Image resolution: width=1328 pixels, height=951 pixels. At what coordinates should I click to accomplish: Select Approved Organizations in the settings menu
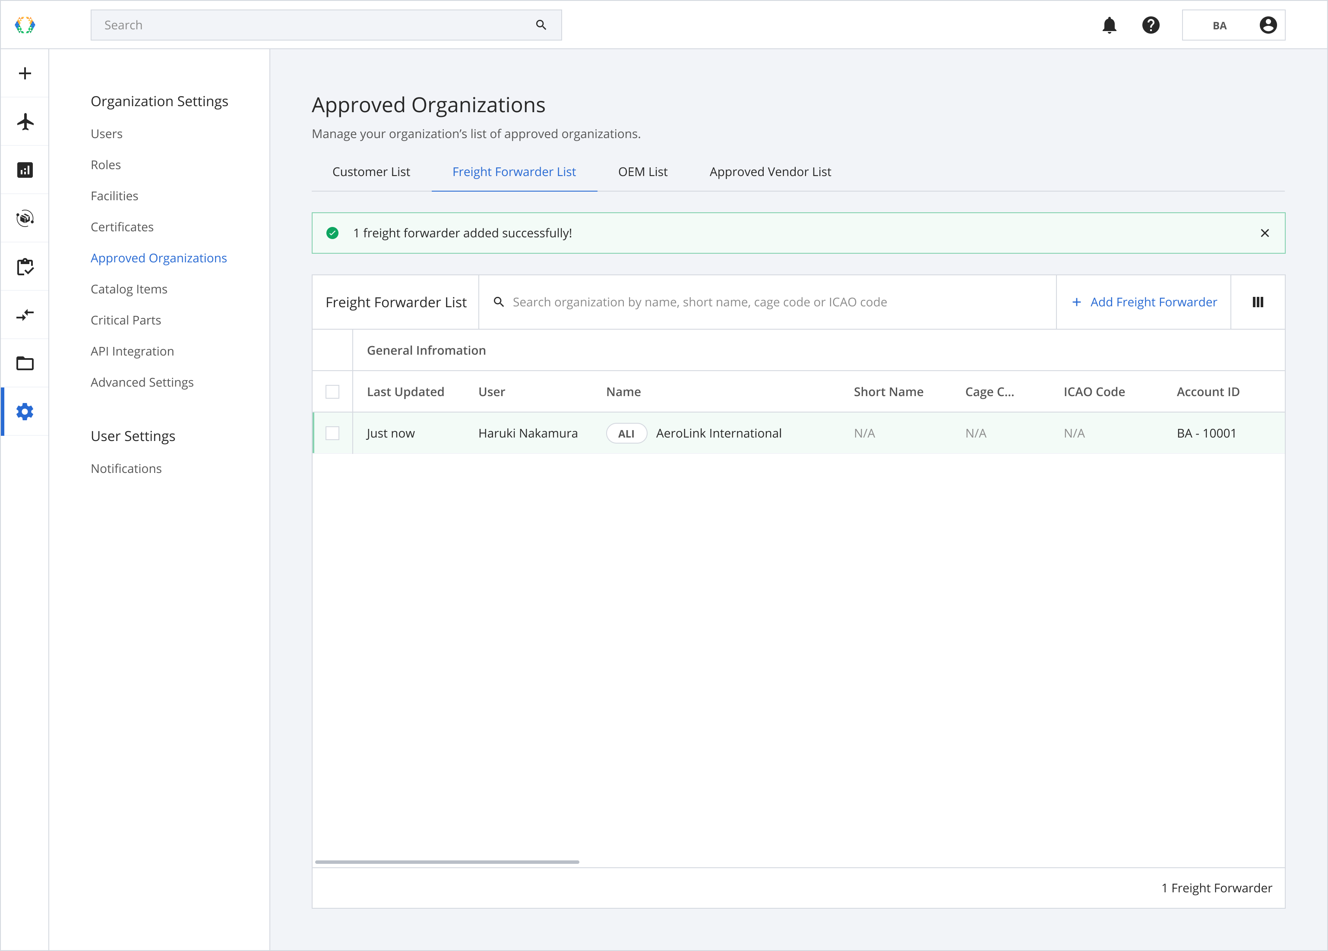tap(159, 258)
